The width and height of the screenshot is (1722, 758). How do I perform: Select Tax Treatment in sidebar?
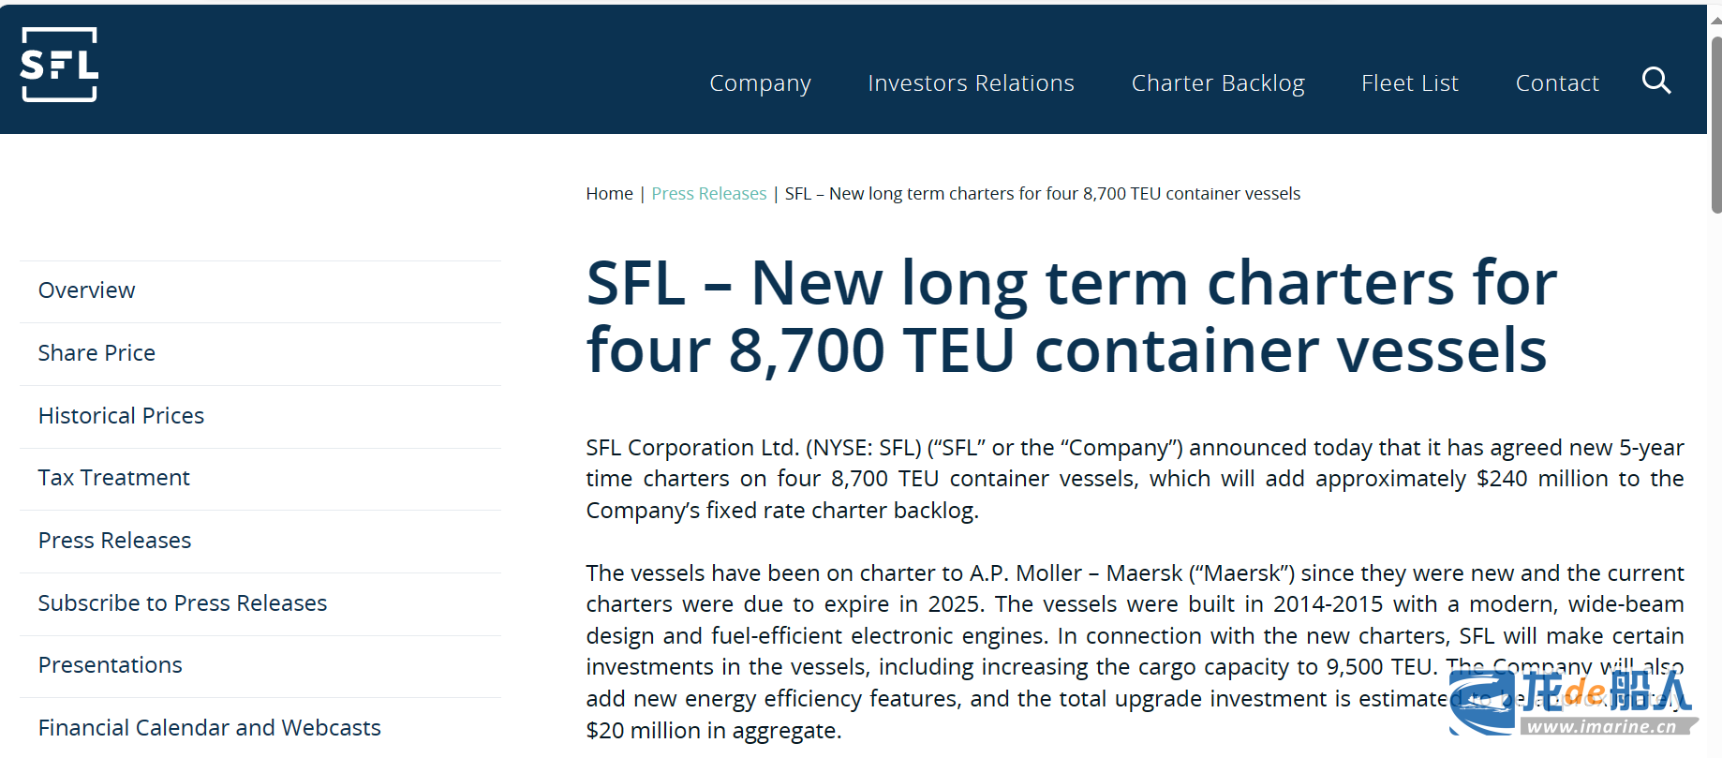click(260, 478)
